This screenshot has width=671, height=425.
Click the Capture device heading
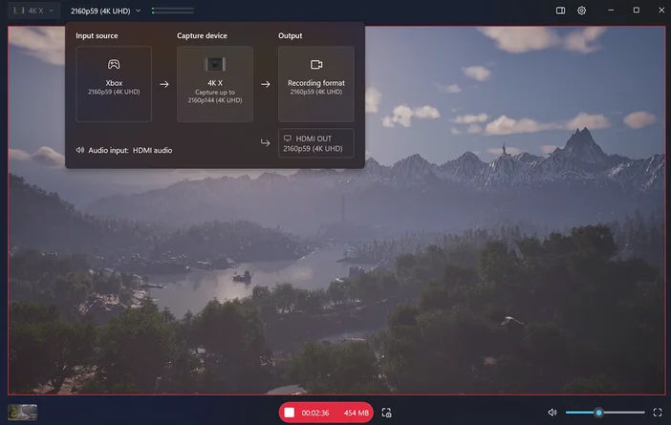click(202, 35)
